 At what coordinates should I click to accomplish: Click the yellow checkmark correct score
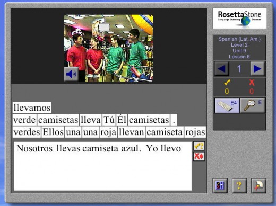click(227, 87)
